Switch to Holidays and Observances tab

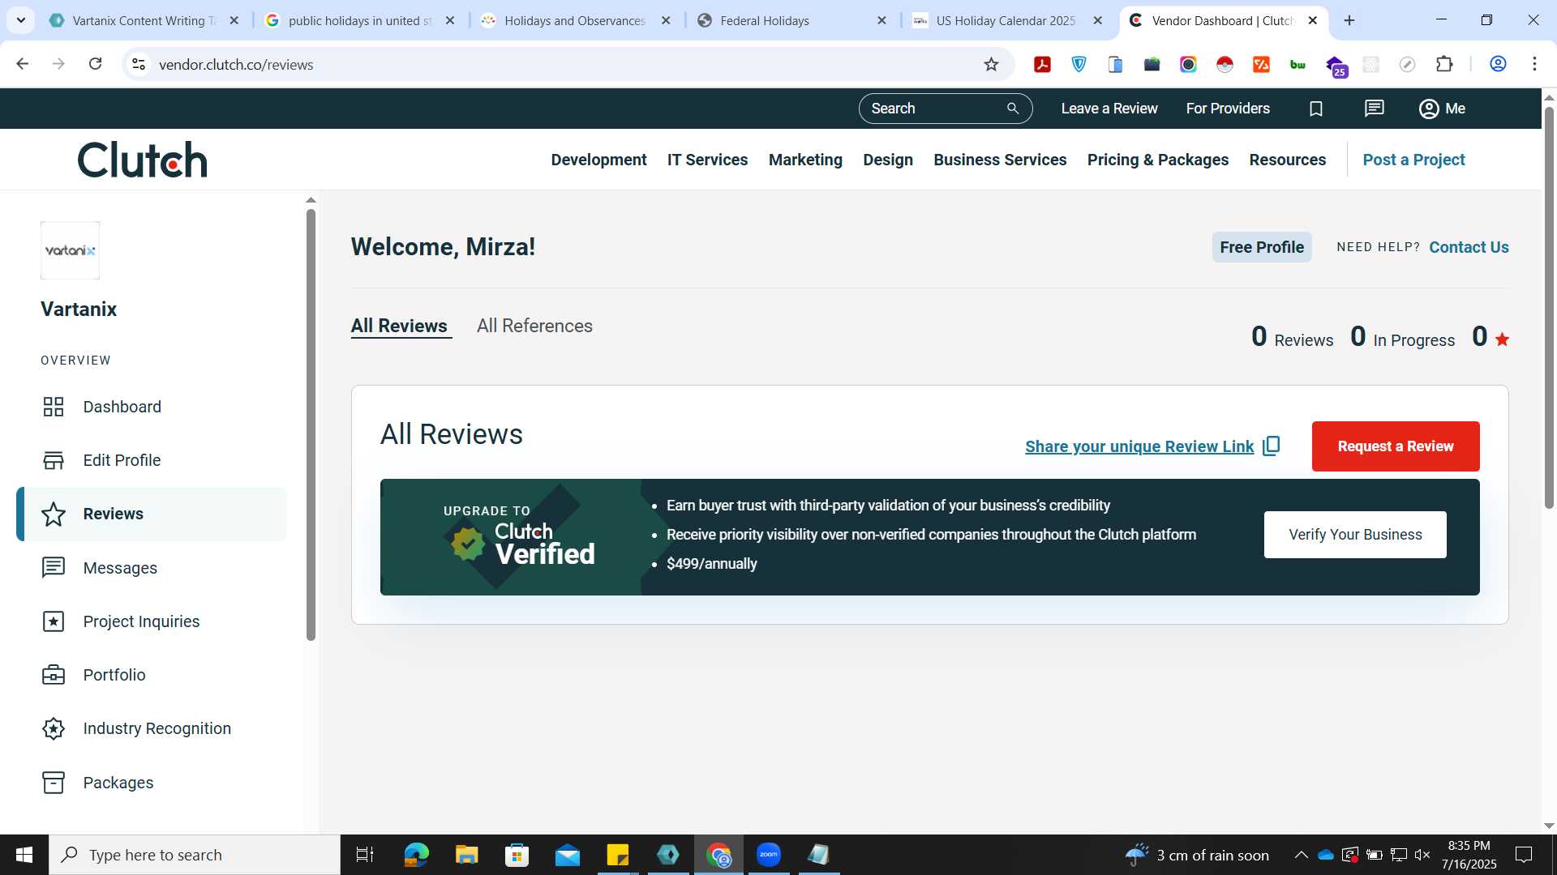tap(574, 20)
